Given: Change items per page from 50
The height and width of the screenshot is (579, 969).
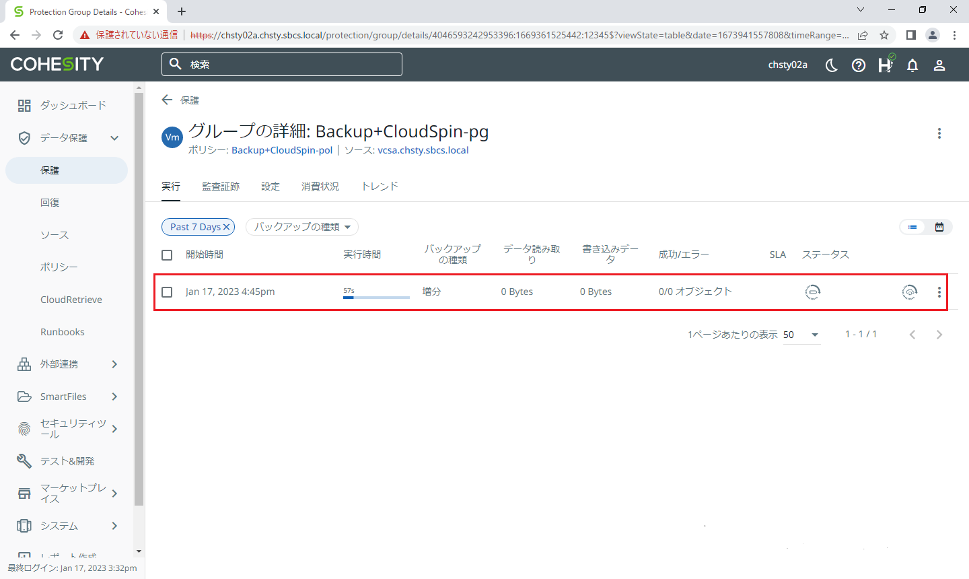Looking at the screenshot, I should pos(801,335).
